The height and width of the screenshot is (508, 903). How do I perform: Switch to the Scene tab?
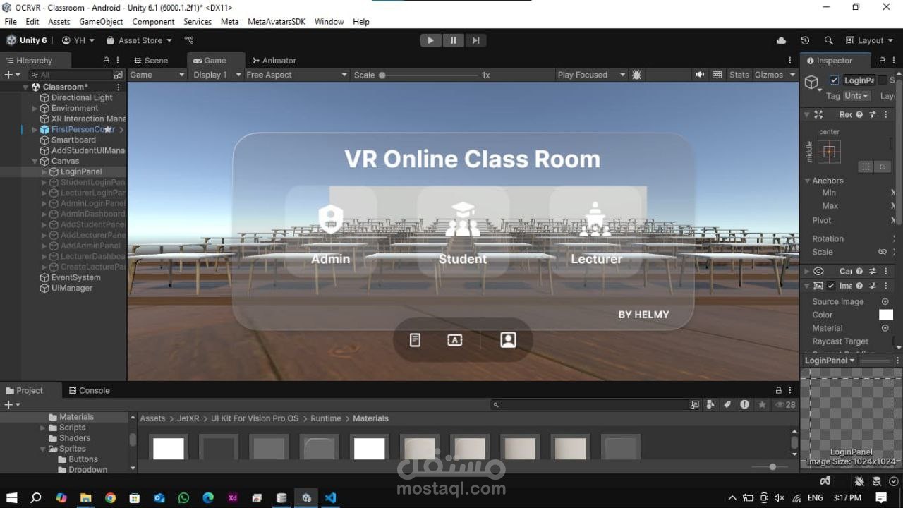(150, 61)
